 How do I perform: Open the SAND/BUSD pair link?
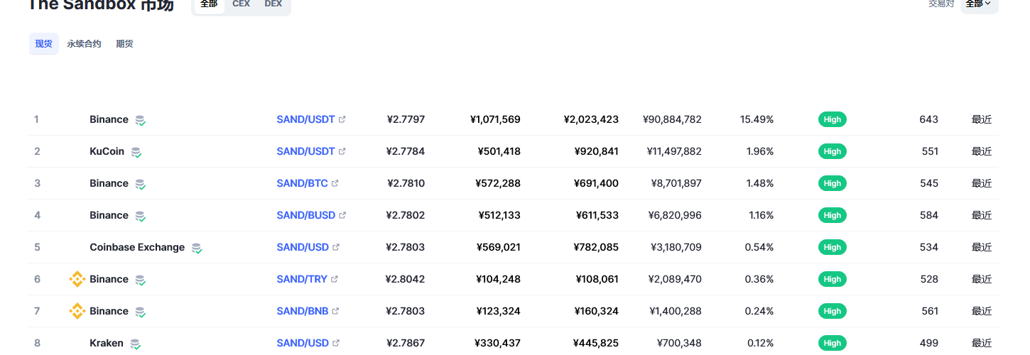coord(305,215)
